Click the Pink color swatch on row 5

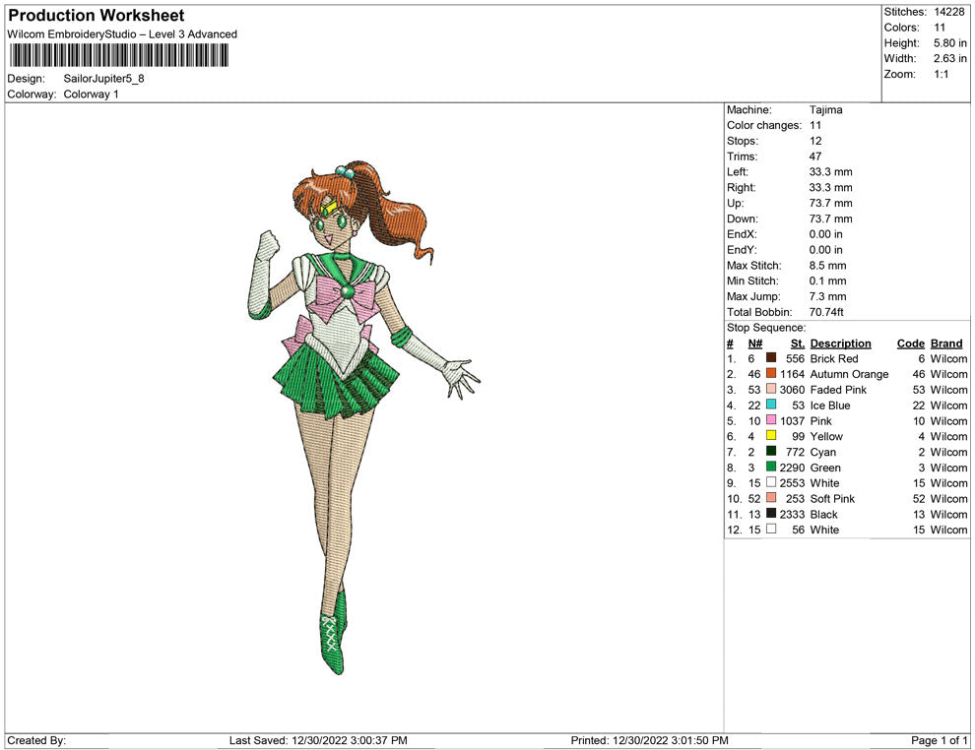tap(772, 421)
